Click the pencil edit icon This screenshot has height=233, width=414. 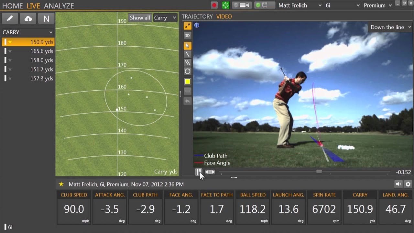[x=10, y=18]
